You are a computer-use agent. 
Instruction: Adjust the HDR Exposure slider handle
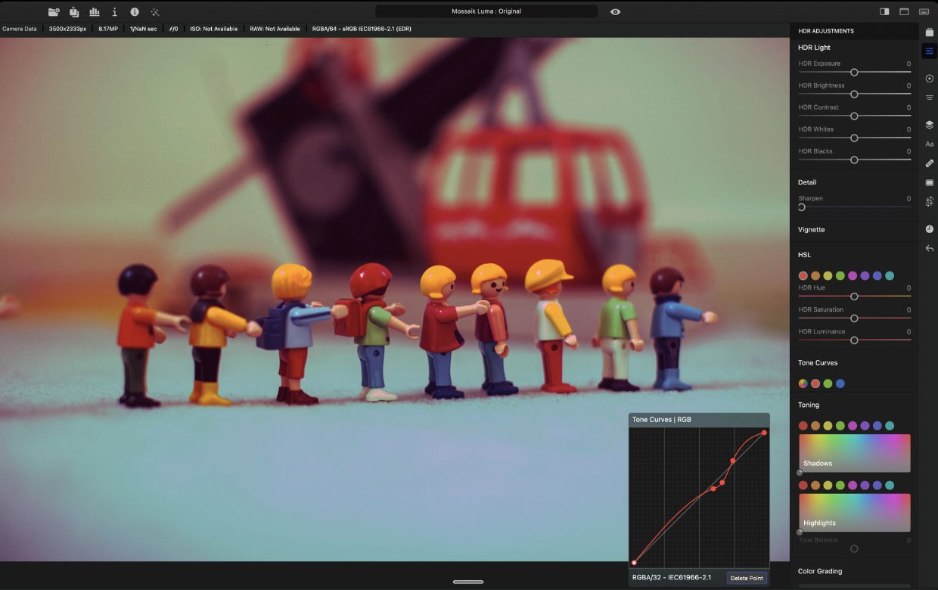tap(854, 73)
